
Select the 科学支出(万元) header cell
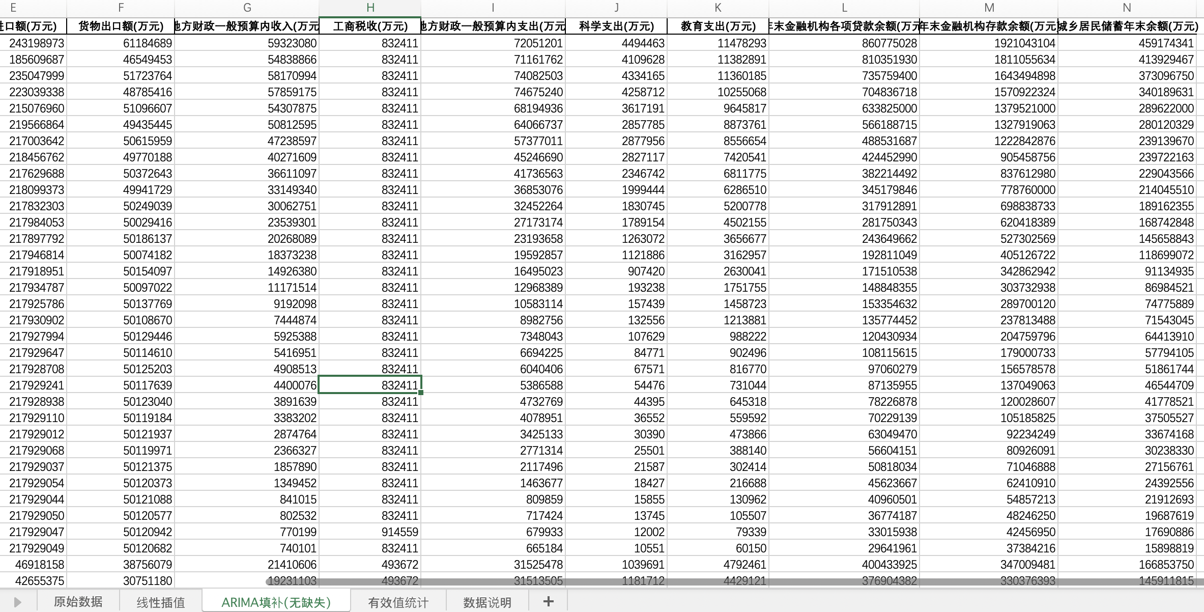616,26
